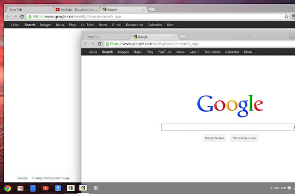
Task: Open Maps in rear window bar
Action: tap(60, 25)
